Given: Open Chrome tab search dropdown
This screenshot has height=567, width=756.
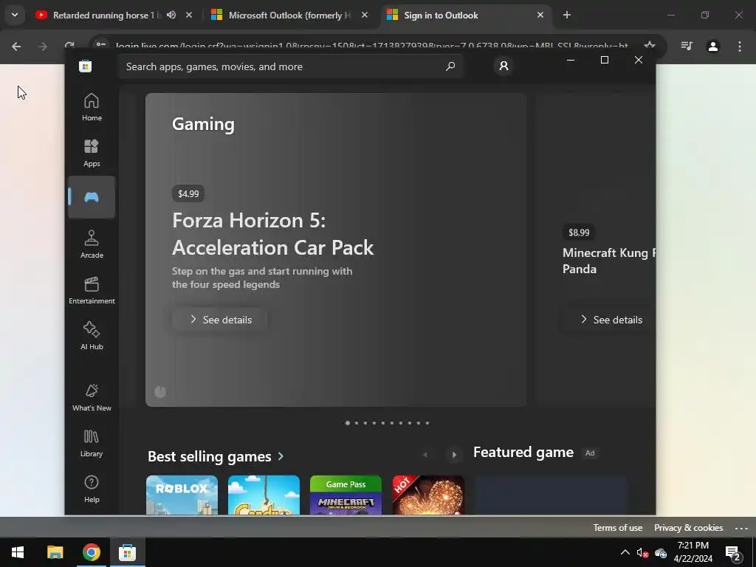Looking at the screenshot, I should 15,15.
